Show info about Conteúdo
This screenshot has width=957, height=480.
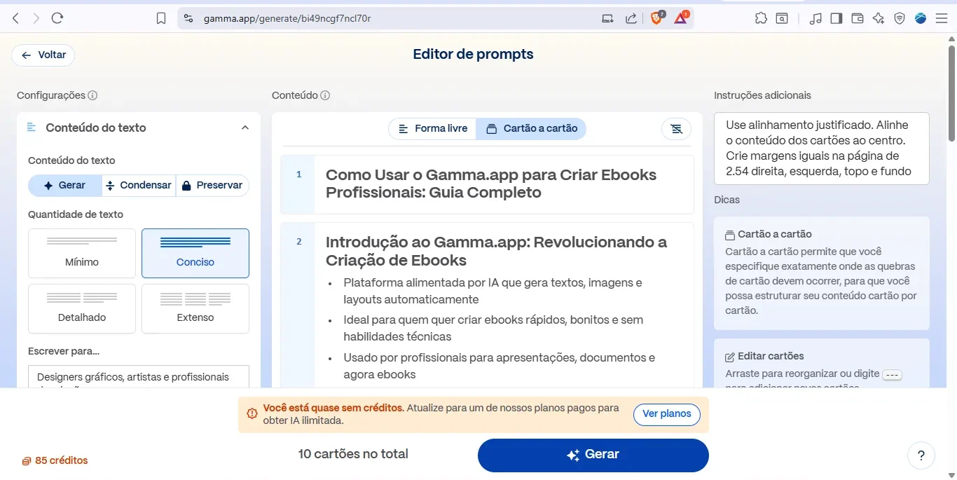(325, 95)
